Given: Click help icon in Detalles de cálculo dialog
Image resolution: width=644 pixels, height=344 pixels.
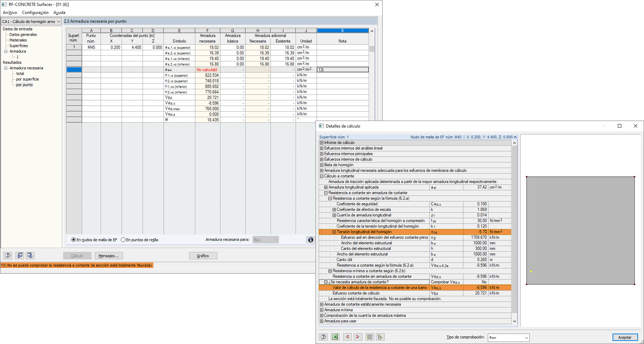Looking at the screenshot, I should click(x=324, y=337).
